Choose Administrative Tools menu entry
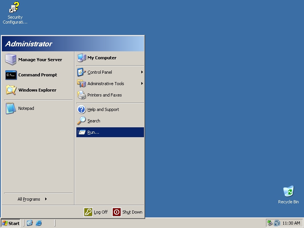 point(106,84)
